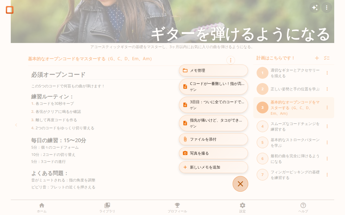Open step text 基本的なストロークパターンを学ぶ
Screen dimensions: 345x215
click(x=295, y=142)
